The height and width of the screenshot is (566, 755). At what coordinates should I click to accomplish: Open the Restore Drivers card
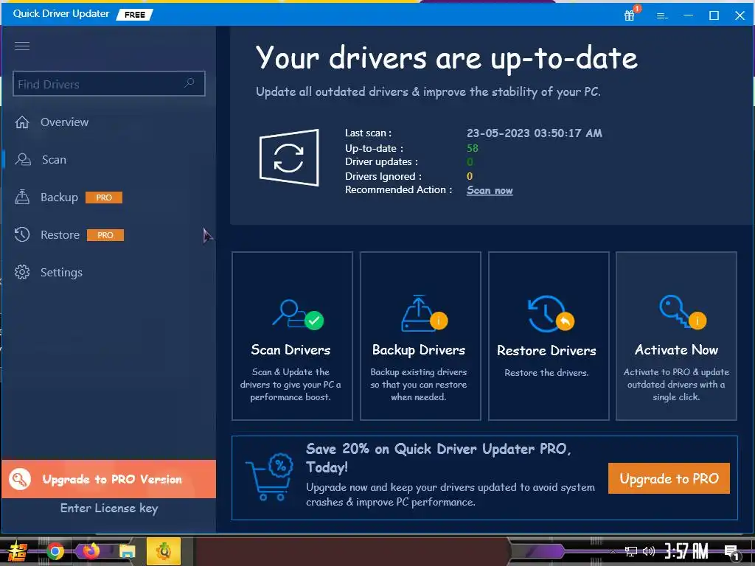pyautogui.click(x=549, y=336)
